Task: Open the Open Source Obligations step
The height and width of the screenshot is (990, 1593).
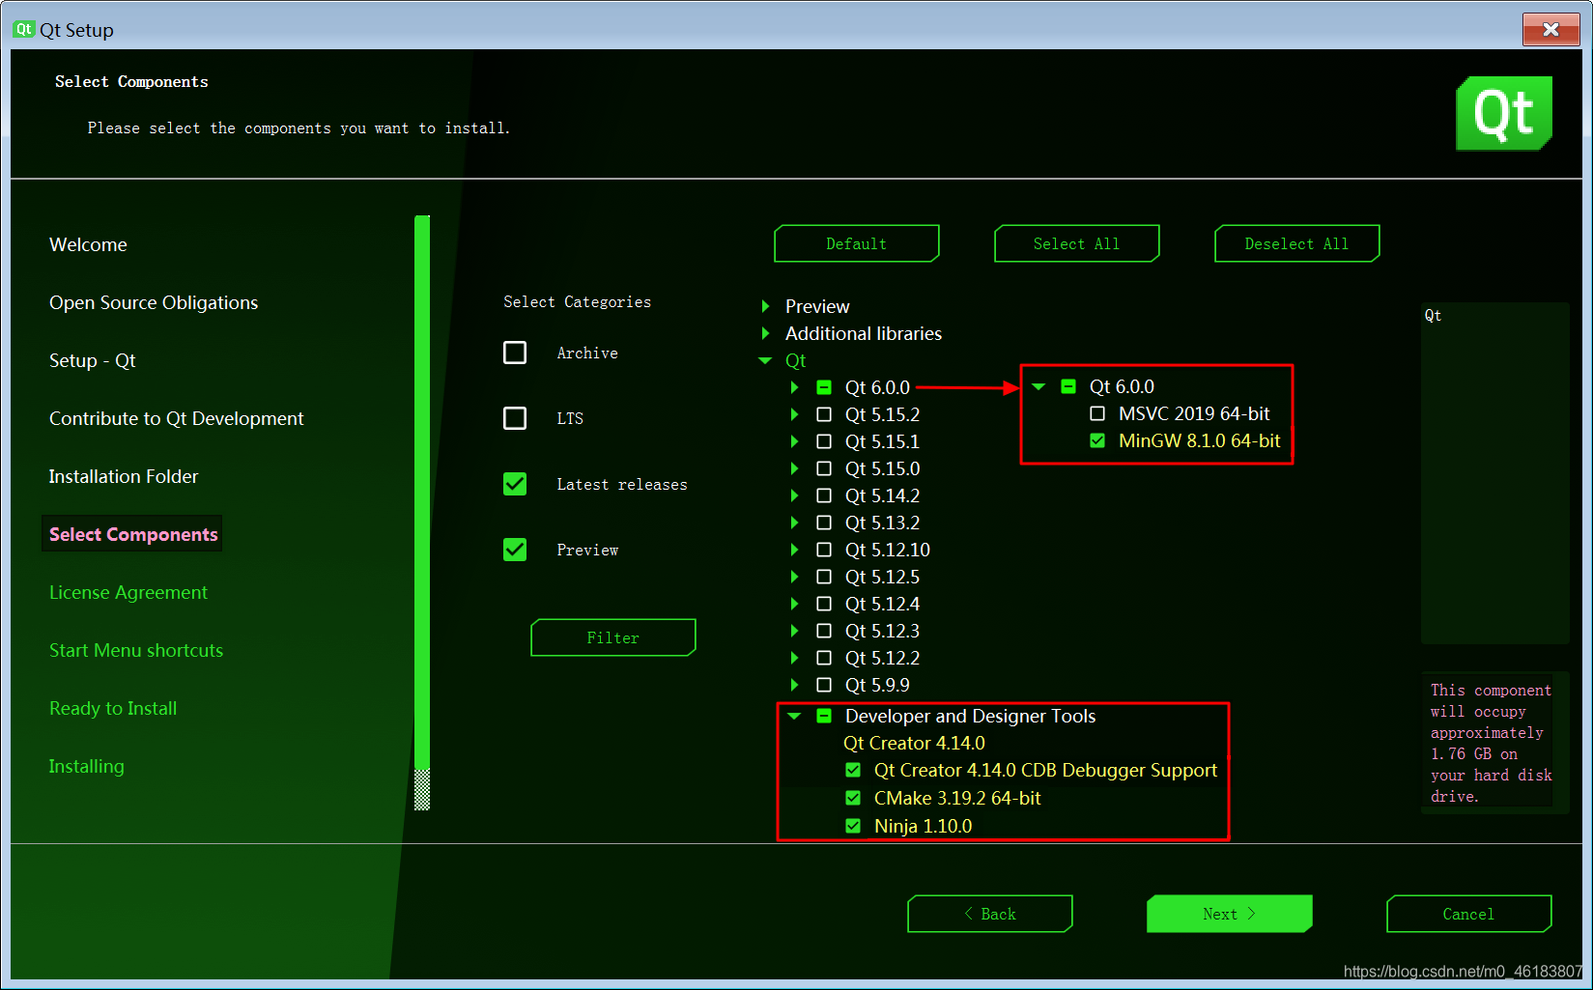Action: click(x=154, y=302)
